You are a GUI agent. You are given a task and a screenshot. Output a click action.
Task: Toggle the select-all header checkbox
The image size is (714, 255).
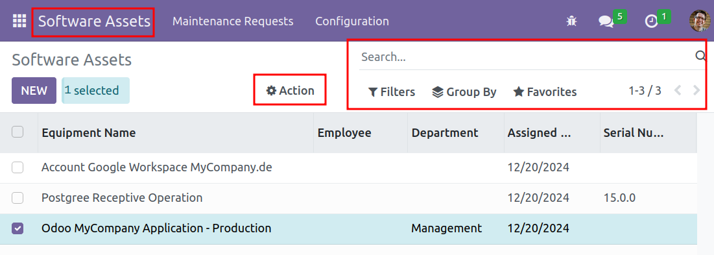coord(18,132)
